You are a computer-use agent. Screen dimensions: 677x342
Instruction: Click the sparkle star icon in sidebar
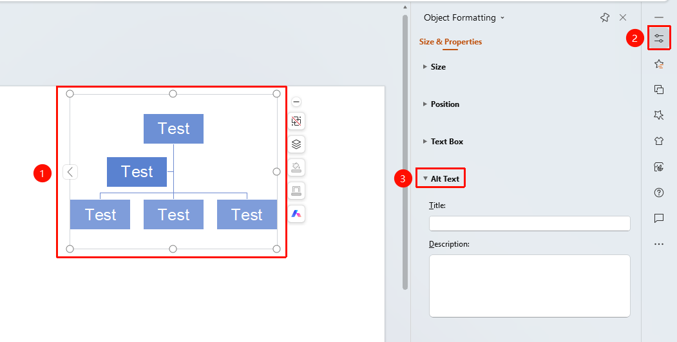pos(659,115)
